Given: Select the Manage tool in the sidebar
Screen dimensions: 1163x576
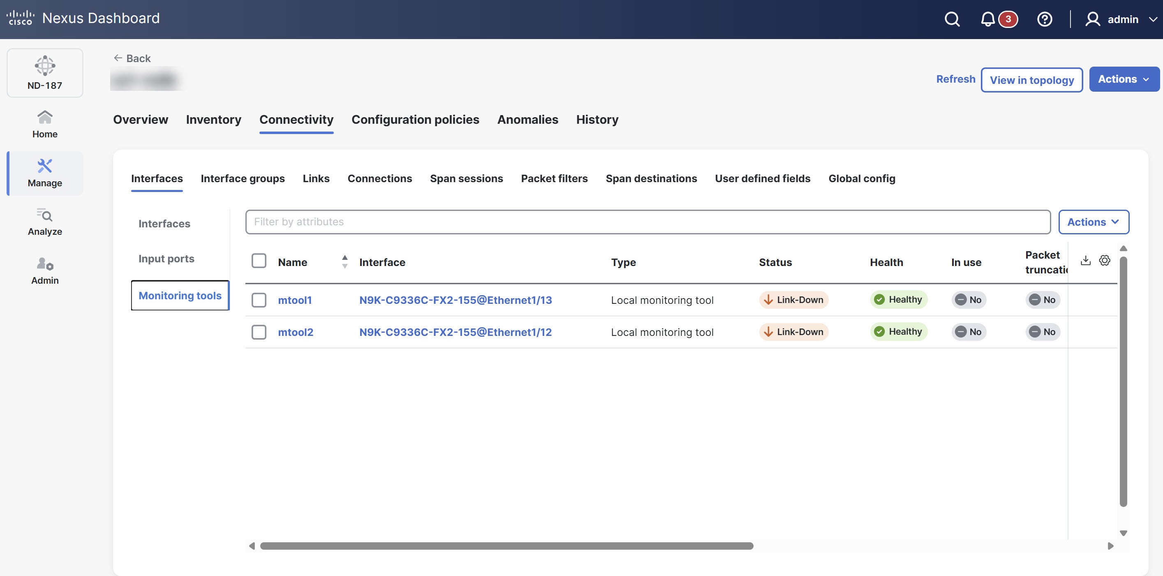Looking at the screenshot, I should (x=44, y=173).
